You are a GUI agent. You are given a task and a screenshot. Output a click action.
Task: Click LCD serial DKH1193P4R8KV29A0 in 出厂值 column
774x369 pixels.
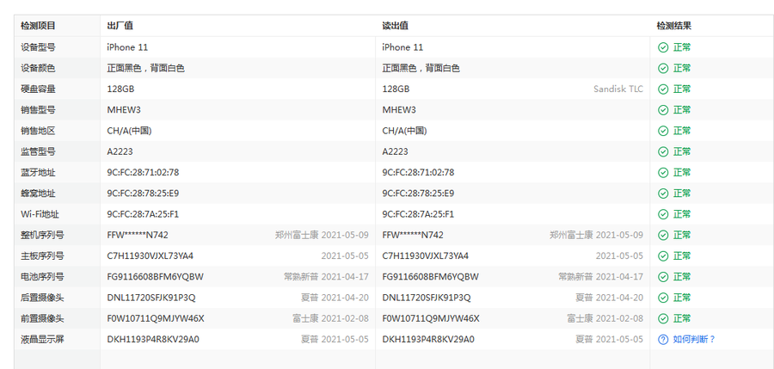pyautogui.click(x=153, y=340)
